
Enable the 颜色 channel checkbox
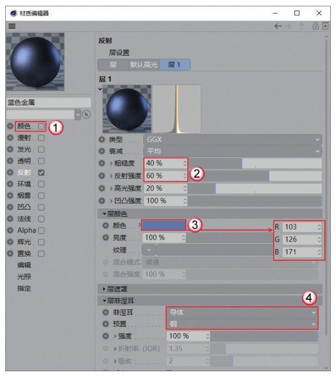(41, 126)
